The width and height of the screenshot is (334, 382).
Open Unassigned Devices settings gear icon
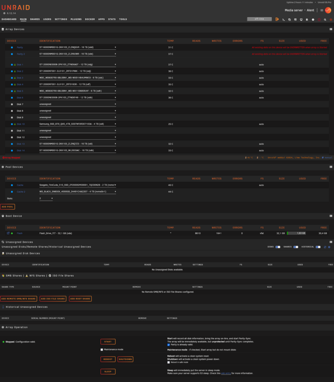pos(329,247)
